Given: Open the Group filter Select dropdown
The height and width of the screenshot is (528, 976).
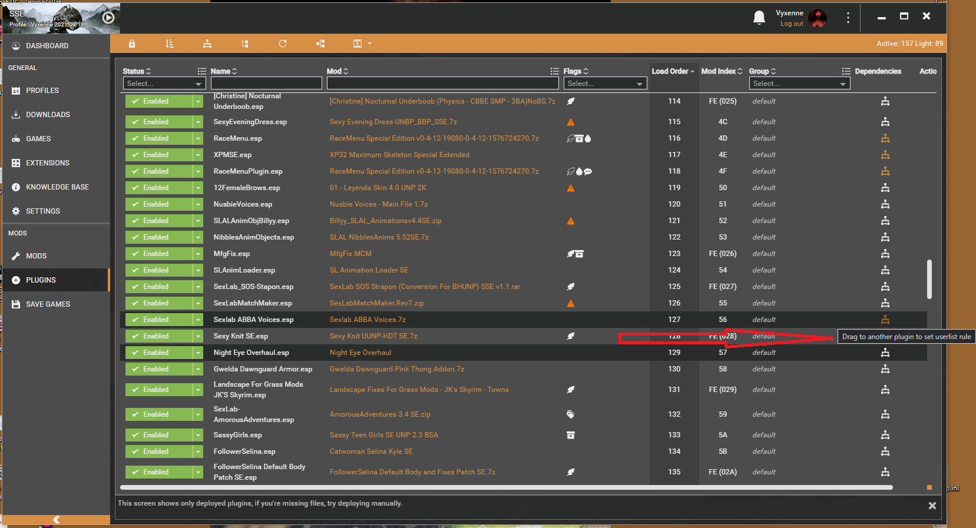Looking at the screenshot, I should [800, 84].
